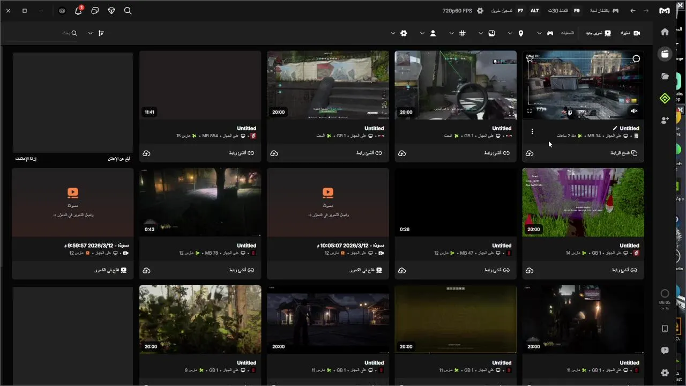Open the 0:43 night street clip thumbnail
The image size is (686, 386).
(x=200, y=202)
